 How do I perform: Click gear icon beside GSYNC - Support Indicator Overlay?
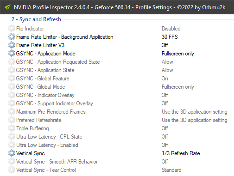(12, 103)
